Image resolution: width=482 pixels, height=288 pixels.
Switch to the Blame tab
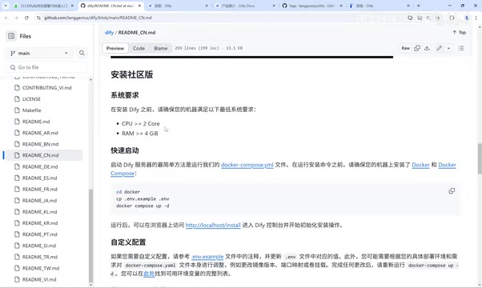pos(161,48)
